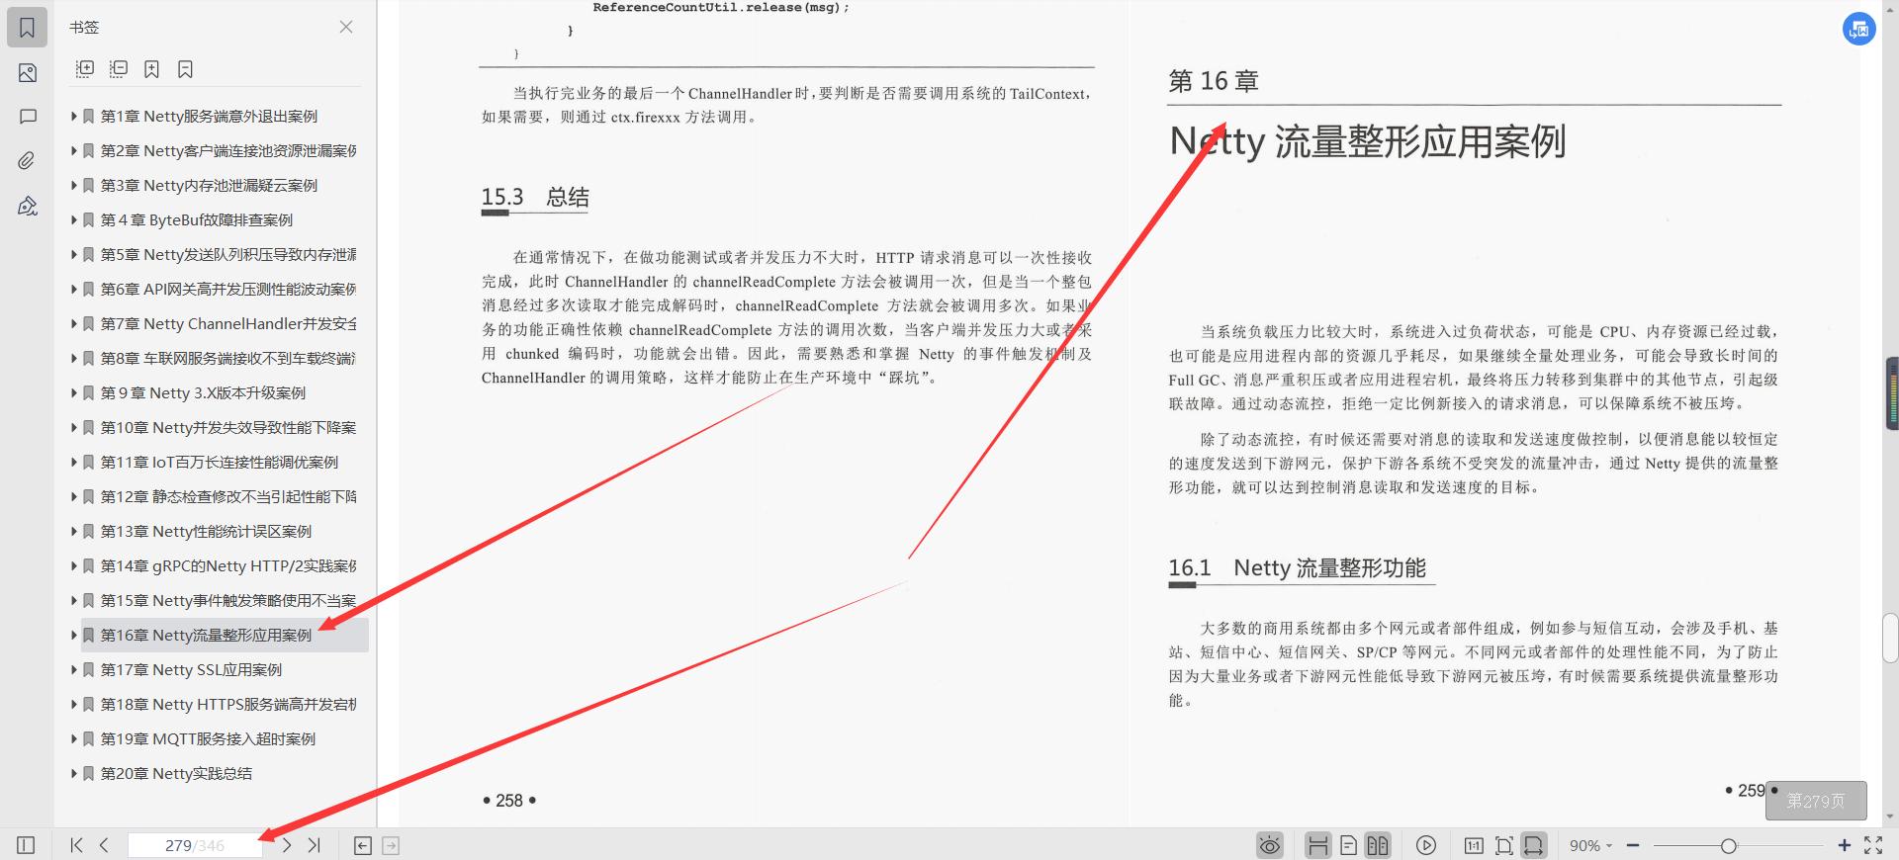
Task: Click the zoom slider handle
Action: pyautogui.click(x=1728, y=845)
